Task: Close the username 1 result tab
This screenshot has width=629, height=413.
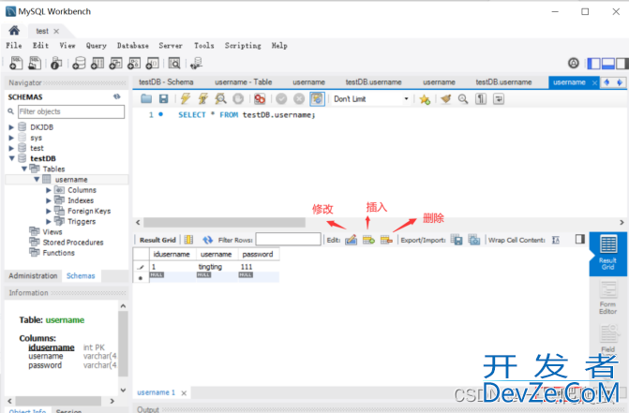Action: click(184, 393)
